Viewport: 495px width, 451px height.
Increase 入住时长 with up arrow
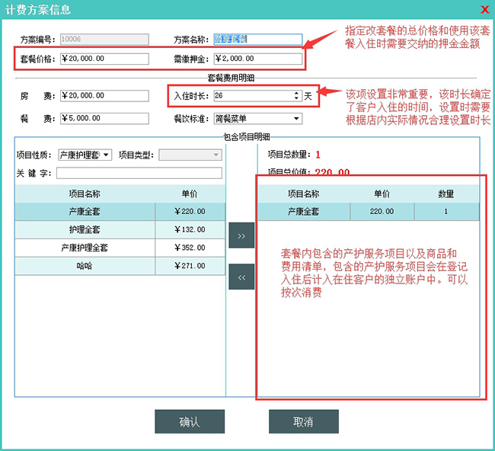coord(296,93)
